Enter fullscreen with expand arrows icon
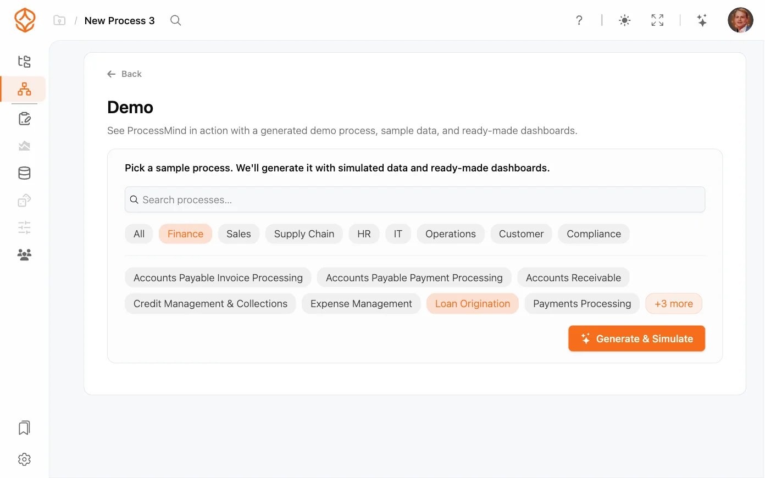This screenshot has height=478, width=765. pyautogui.click(x=657, y=20)
